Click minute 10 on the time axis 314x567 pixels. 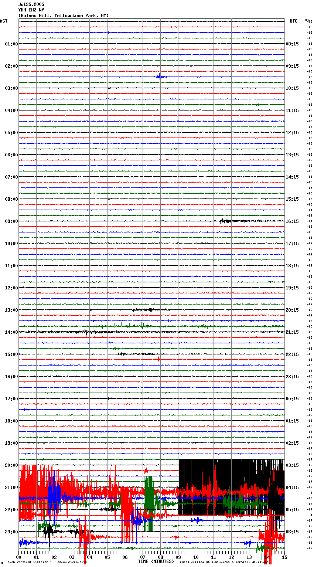coord(196,557)
